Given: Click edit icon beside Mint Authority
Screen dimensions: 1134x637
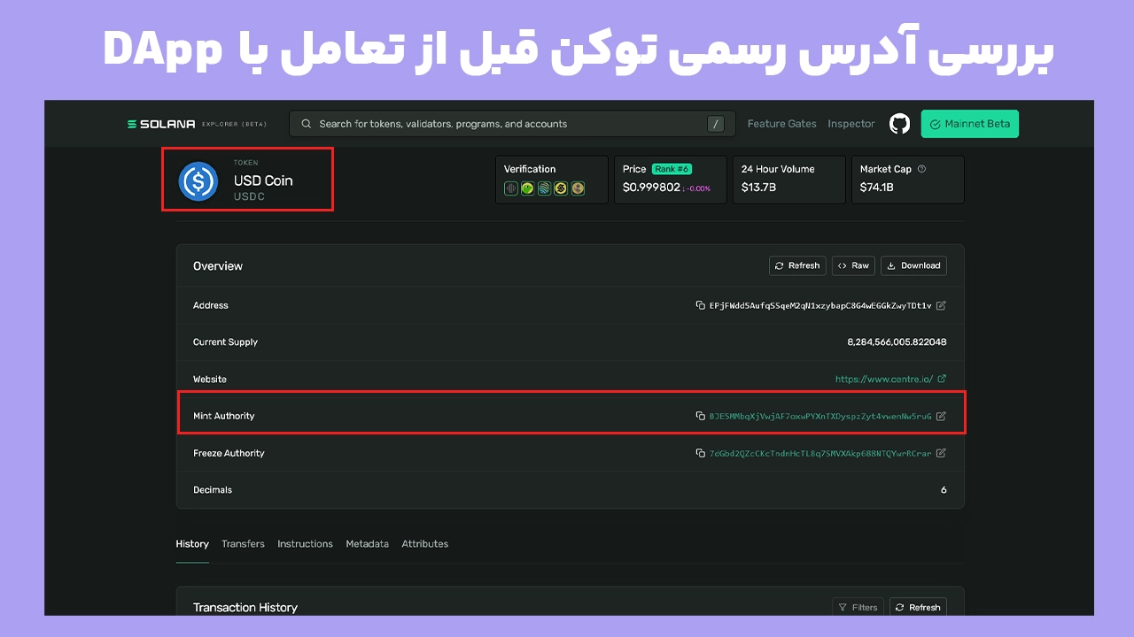Looking at the screenshot, I should [941, 416].
